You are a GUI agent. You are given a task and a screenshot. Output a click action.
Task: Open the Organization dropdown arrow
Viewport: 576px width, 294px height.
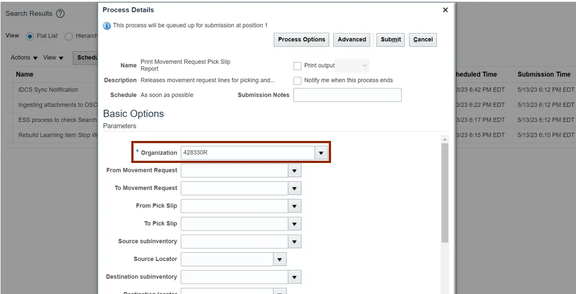tap(321, 153)
